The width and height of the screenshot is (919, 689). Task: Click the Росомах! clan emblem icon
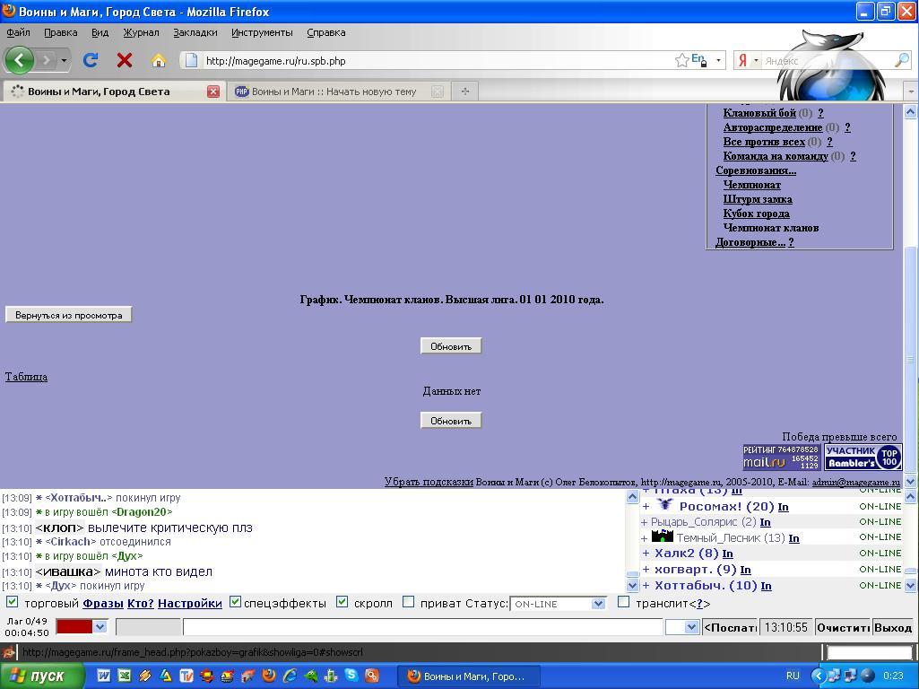pyautogui.click(x=664, y=504)
